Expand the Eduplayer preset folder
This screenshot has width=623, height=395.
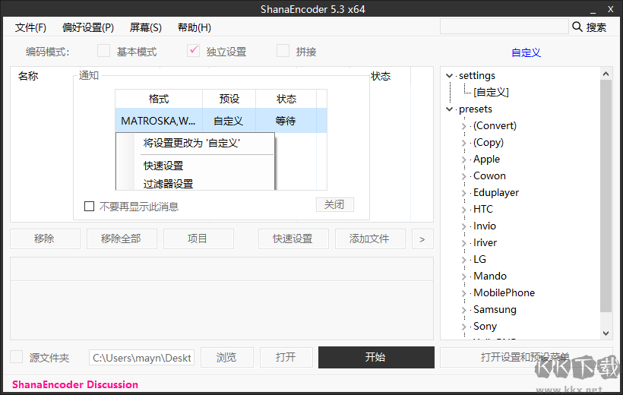pyautogui.click(x=463, y=193)
